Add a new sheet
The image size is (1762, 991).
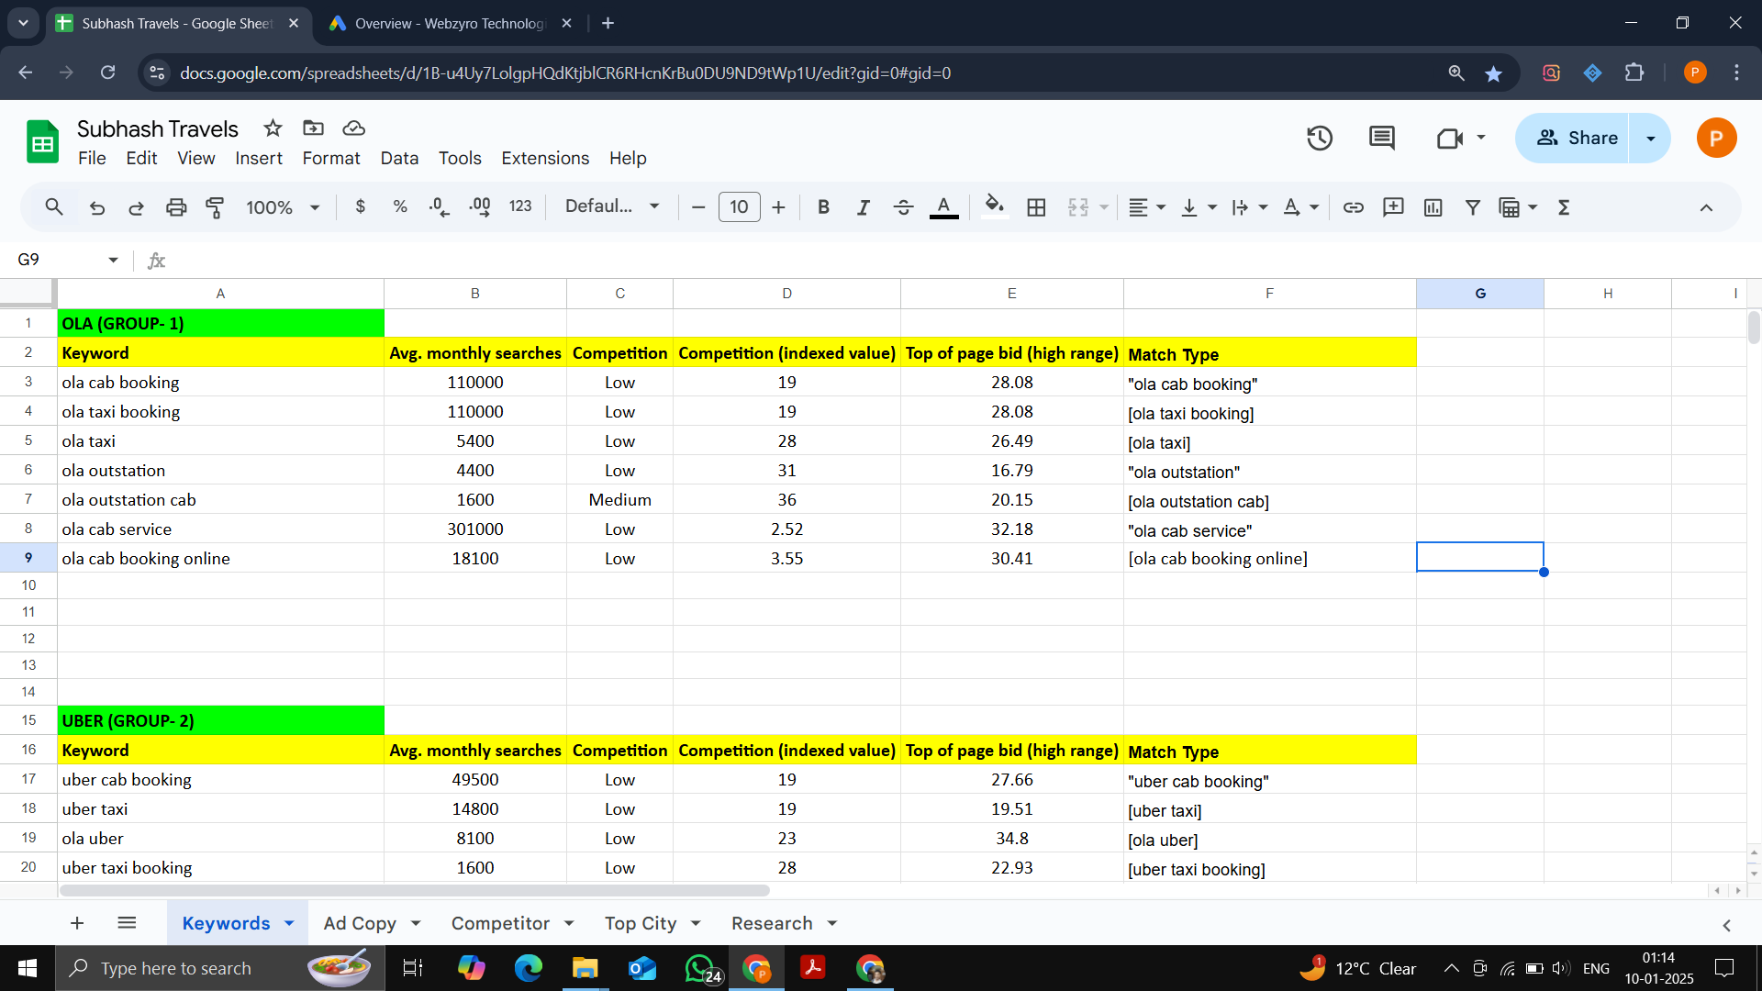click(x=77, y=923)
